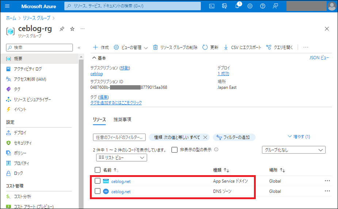
Task: Check the App Service ドメイン row checkbox
Action: coord(98,181)
